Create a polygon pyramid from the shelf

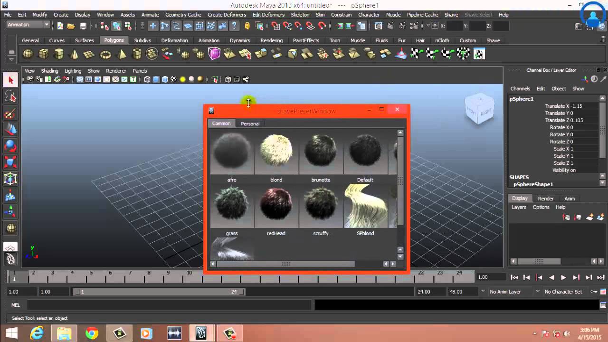point(122,54)
